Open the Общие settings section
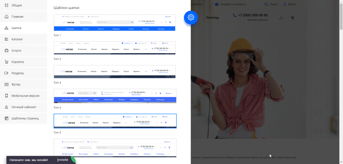The image size is (343, 164). coord(17,5)
